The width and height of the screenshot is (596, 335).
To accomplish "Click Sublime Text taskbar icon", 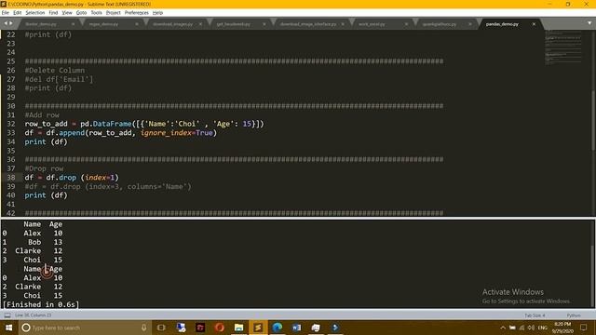I will 258,328.
